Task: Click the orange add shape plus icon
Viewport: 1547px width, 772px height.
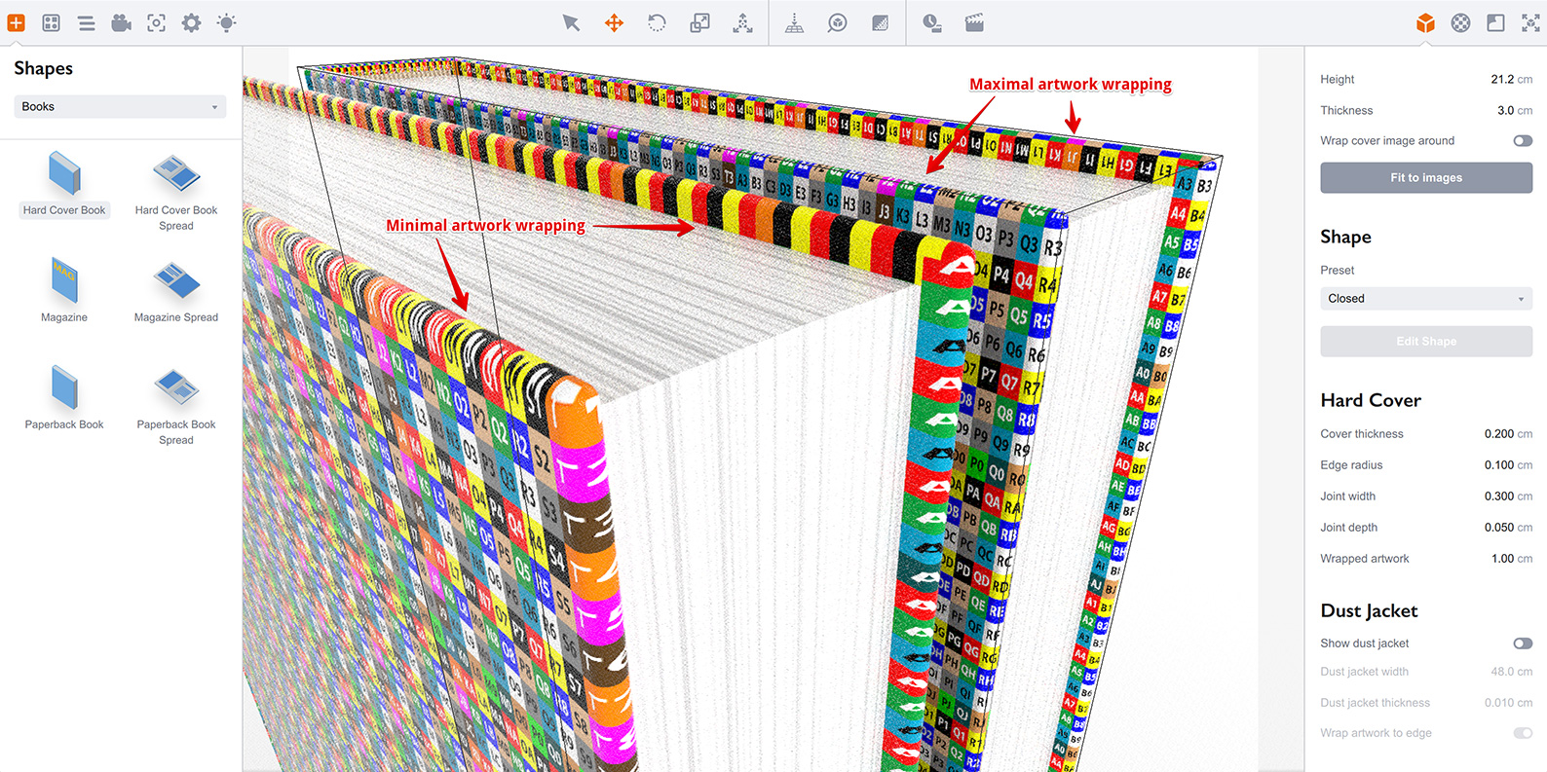Action: click(x=17, y=22)
